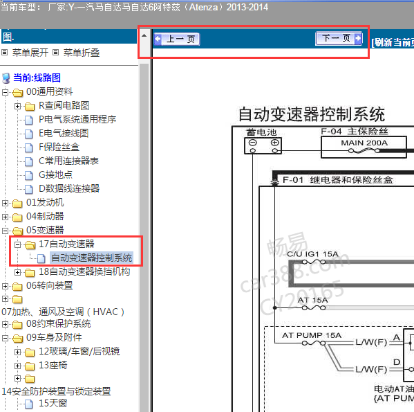Screen dimensions: 414x412
Task: Click the R查阅电路图 folder icon
Action: (x=30, y=107)
